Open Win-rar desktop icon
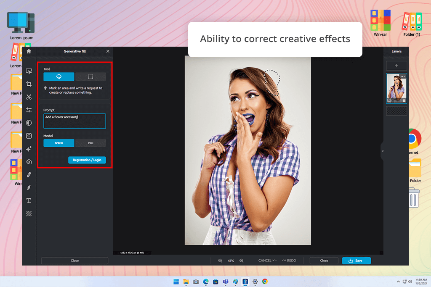This screenshot has width=431, height=287. tap(380, 23)
